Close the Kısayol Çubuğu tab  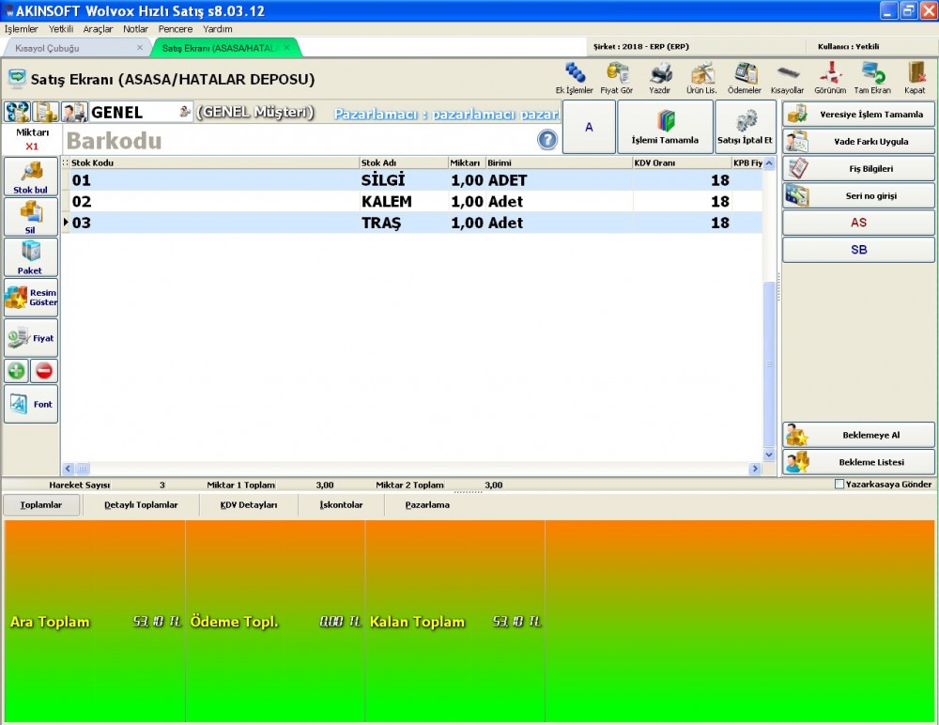coord(140,47)
